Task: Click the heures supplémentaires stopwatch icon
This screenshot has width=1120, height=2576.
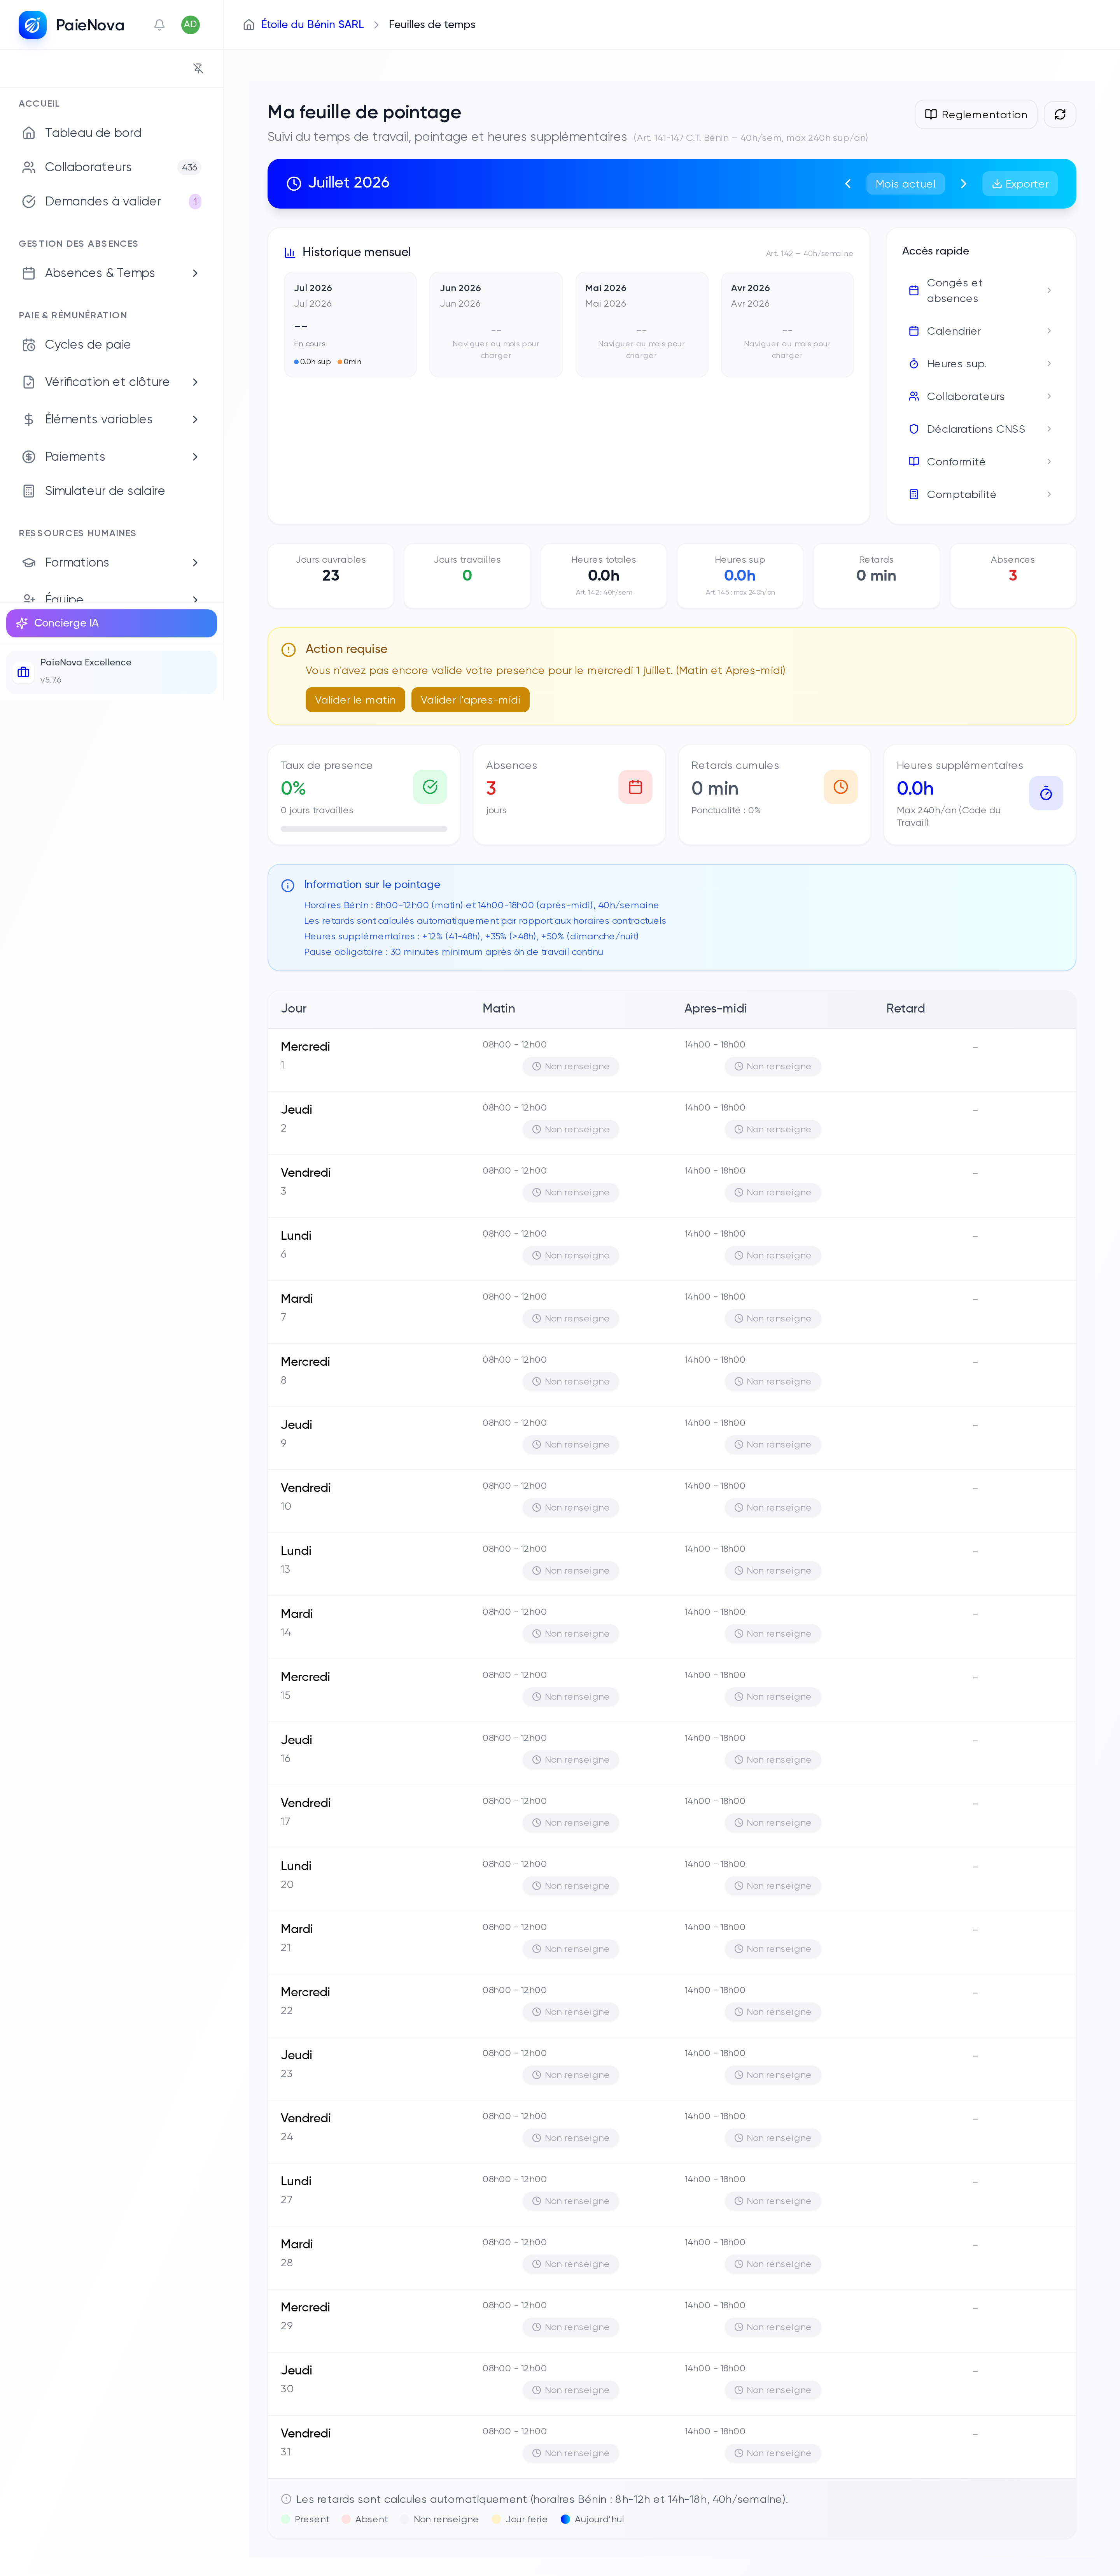Action: 1045,793
